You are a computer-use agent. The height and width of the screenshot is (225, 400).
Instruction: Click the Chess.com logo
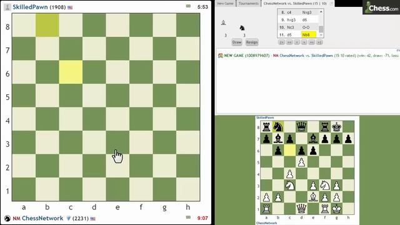coord(381,7)
